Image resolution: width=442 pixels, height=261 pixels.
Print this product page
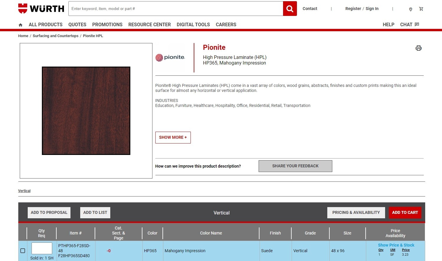click(418, 48)
